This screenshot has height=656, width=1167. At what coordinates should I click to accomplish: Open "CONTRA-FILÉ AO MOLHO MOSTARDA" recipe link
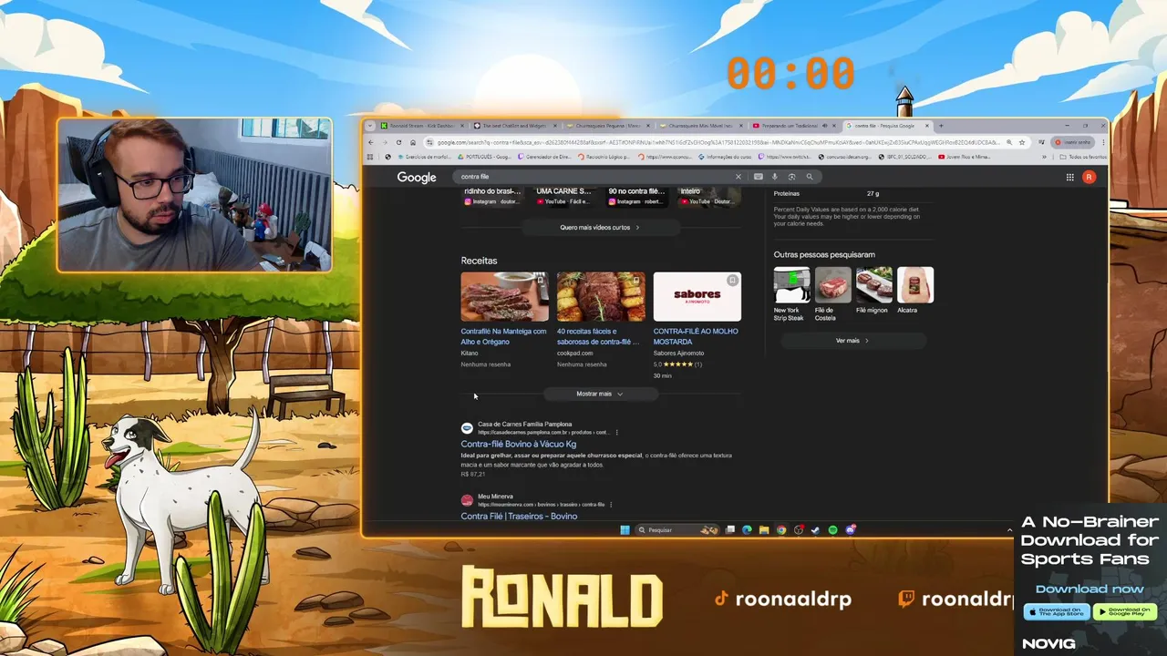click(x=696, y=336)
